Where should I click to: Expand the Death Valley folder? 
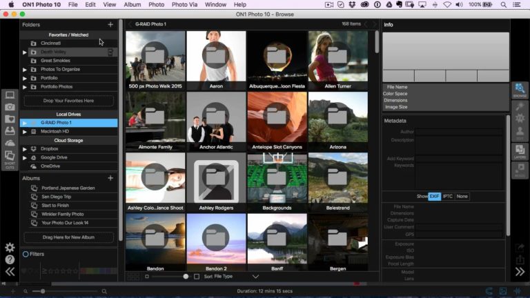pyautogui.click(x=25, y=52)
